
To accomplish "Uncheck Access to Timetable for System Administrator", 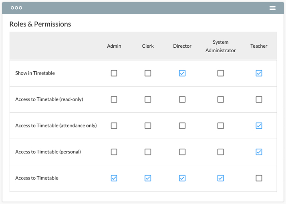I will pos(221,178).
